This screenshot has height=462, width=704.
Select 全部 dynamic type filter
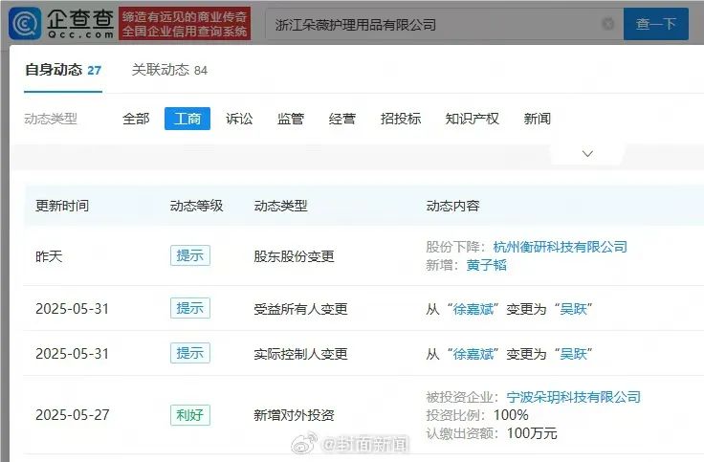pyautogui.click(x=136, y=119)
